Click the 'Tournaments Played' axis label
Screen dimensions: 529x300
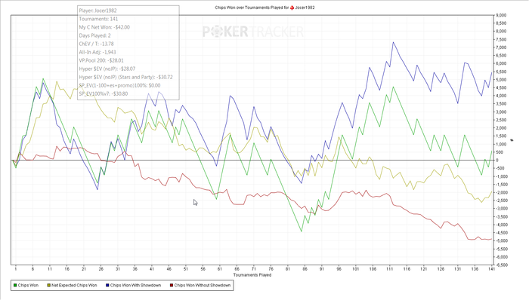252,275
